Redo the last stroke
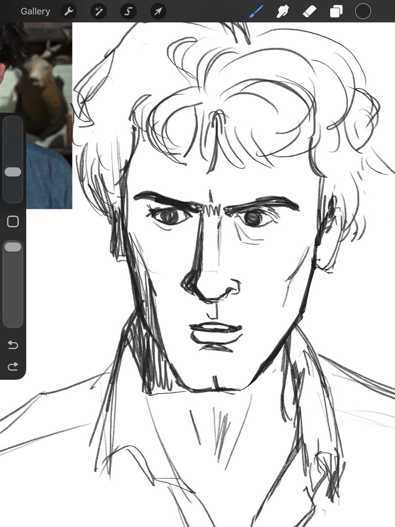Image resolution: width=395 pixels, height=527 pixels. click(x=13, y=366)
